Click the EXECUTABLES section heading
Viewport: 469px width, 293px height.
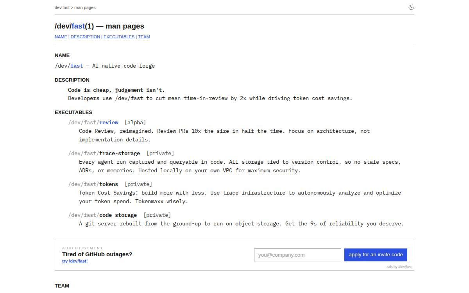[x=73, y=112]
